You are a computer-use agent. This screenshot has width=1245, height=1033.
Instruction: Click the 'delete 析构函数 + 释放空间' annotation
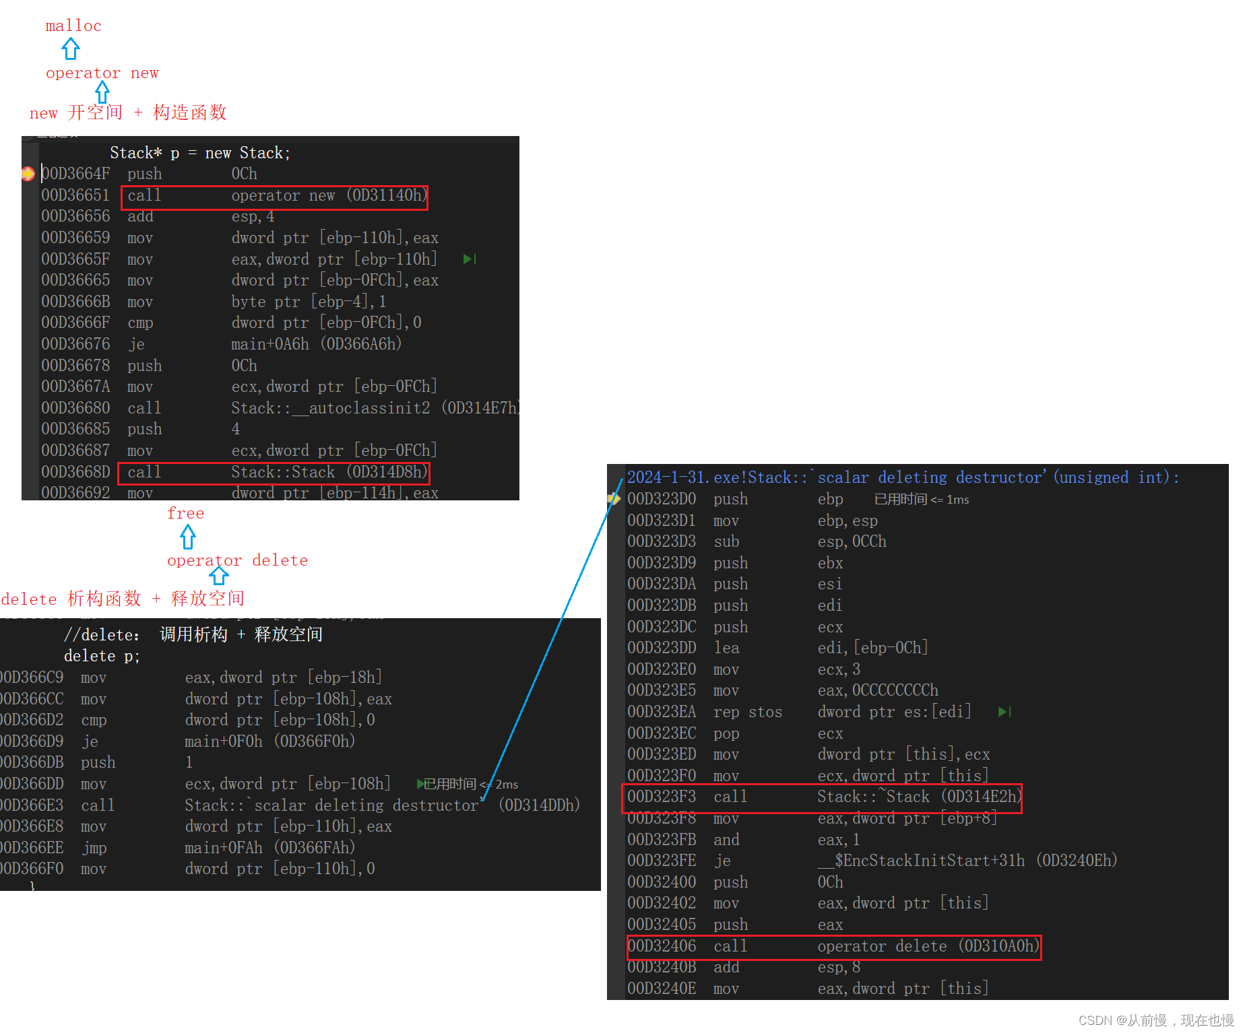point(123,599)
